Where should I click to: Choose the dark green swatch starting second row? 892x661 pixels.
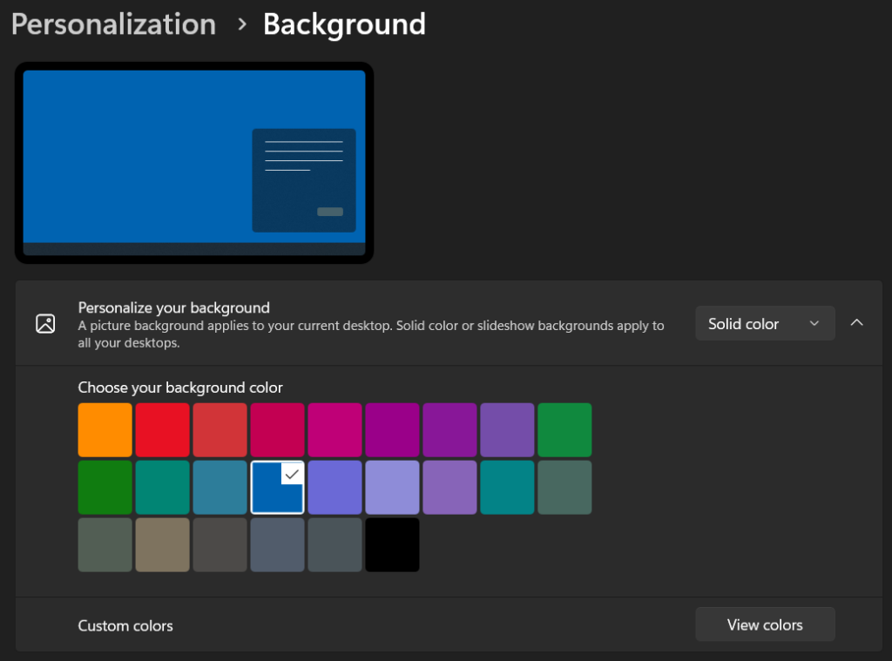coord(105,488)
